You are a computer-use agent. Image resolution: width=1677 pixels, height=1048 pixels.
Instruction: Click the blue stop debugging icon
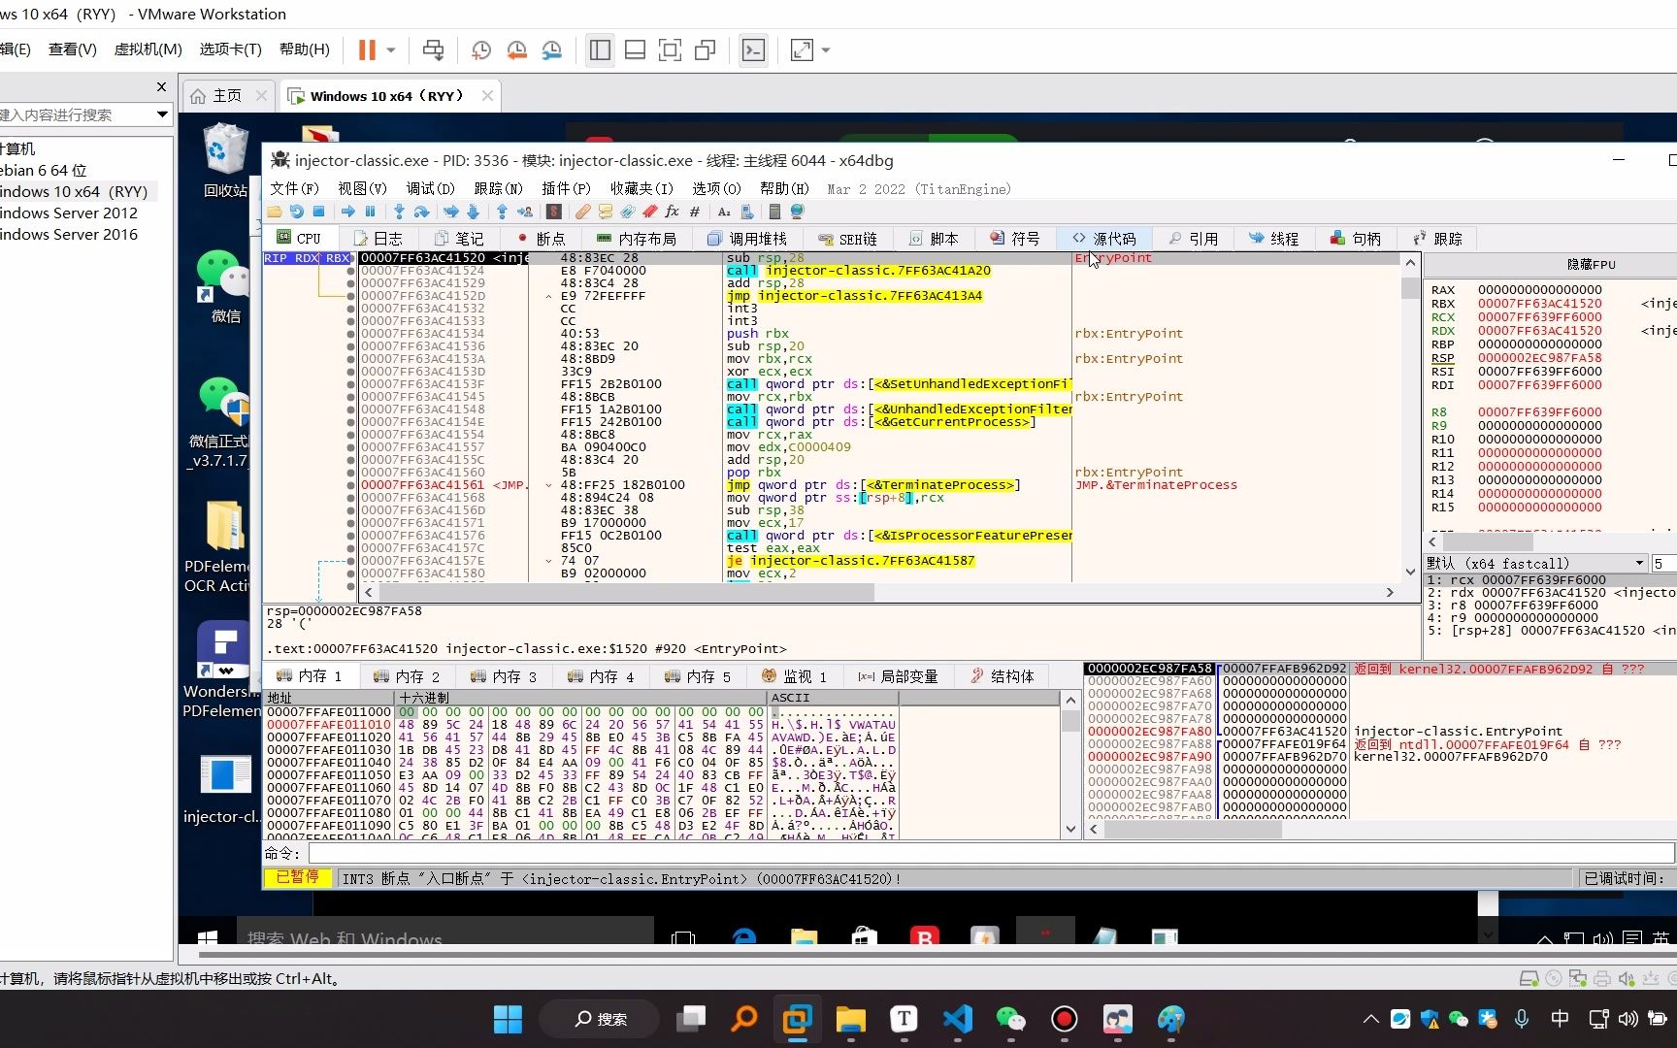click(318, 212)
